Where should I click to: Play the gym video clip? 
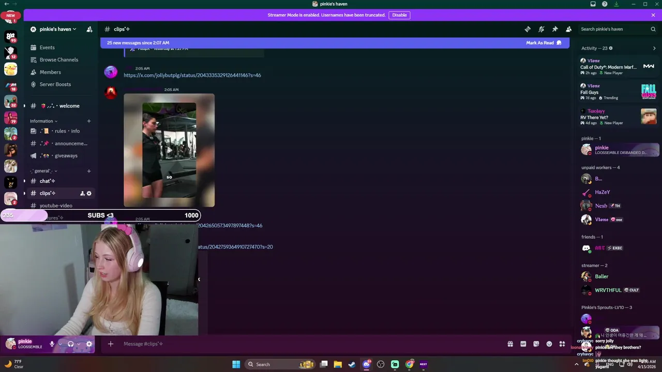pyautogui.click(x=169, y=150)
